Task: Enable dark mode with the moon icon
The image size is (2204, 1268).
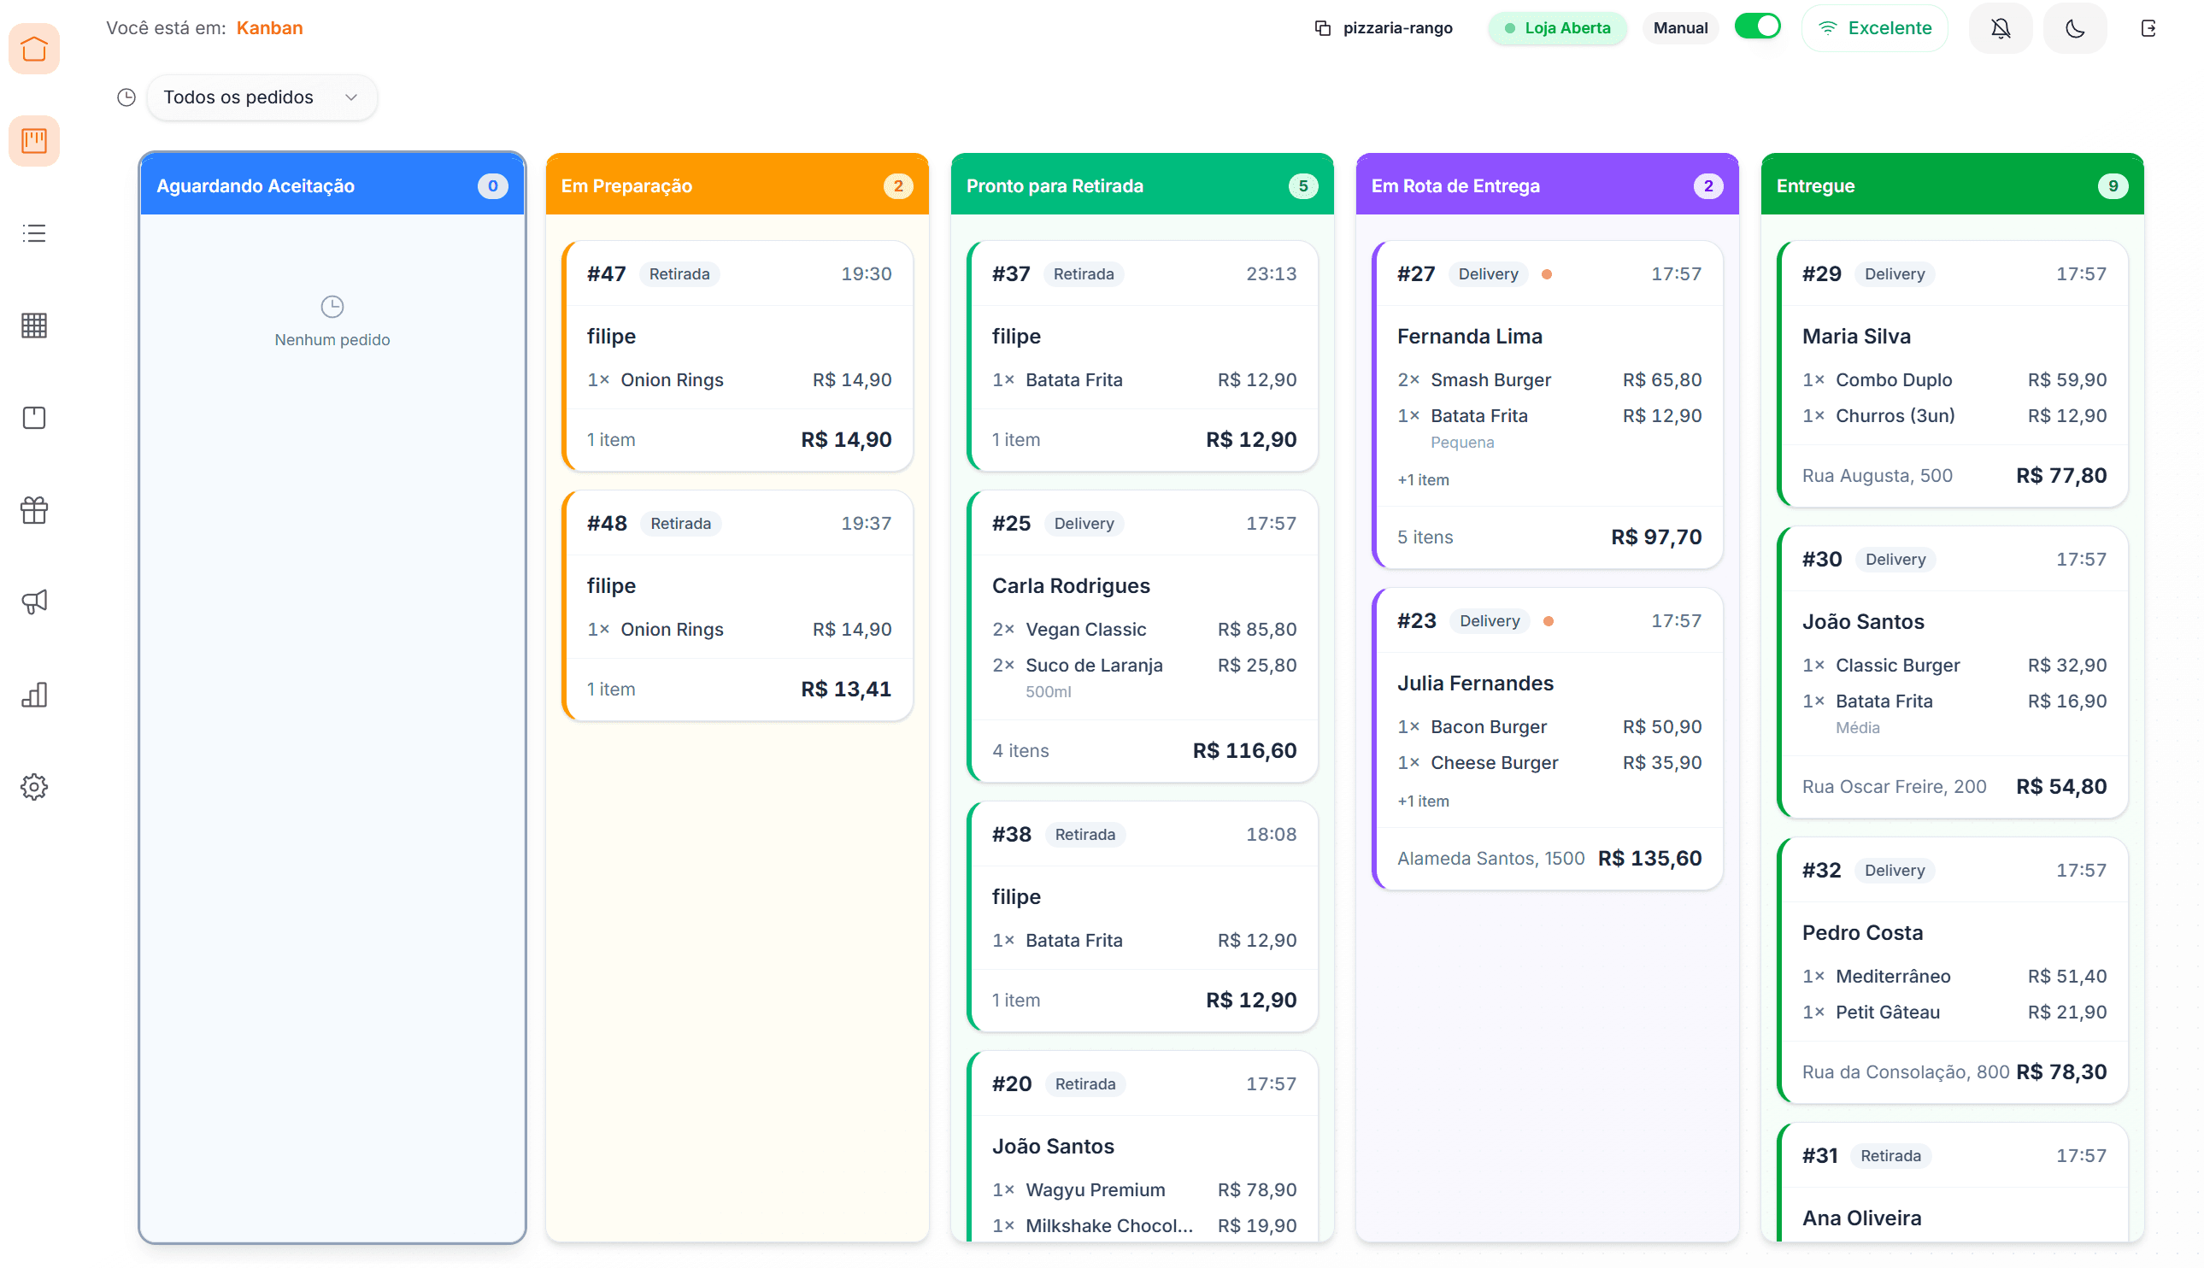Action: pyautogui.click(x=2074, y=27)
